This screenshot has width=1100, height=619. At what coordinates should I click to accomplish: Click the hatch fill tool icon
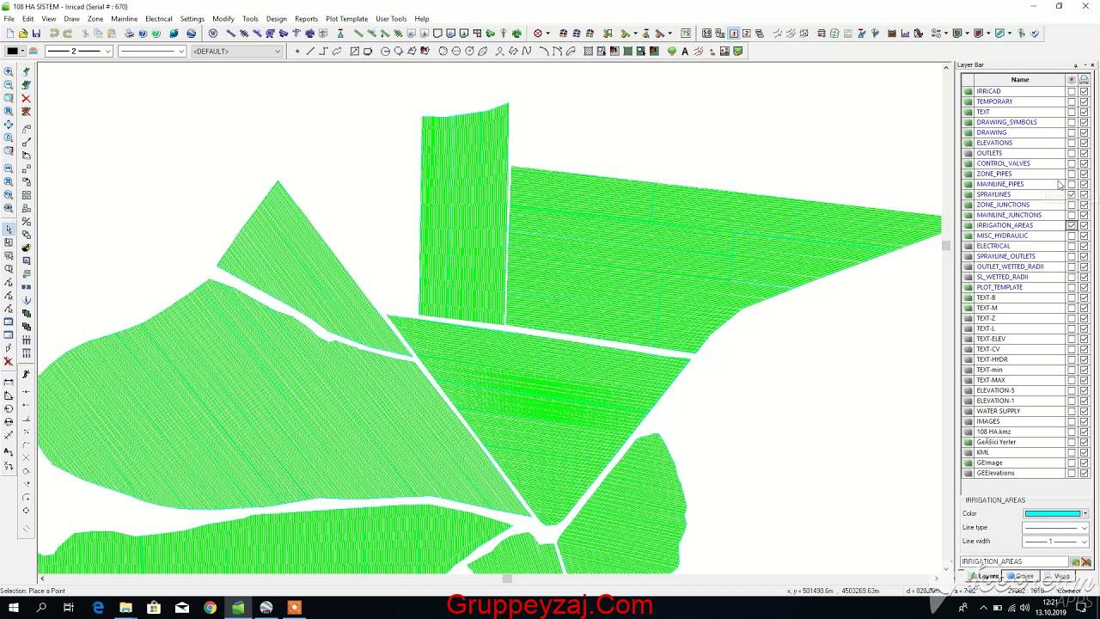pyautogui.click(x=588, y=51)
